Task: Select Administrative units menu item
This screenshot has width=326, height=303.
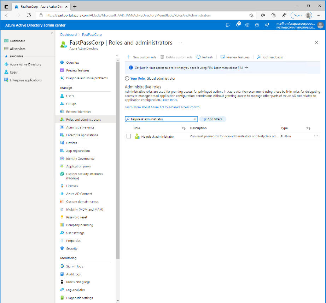Action: (x=80, y=127)
